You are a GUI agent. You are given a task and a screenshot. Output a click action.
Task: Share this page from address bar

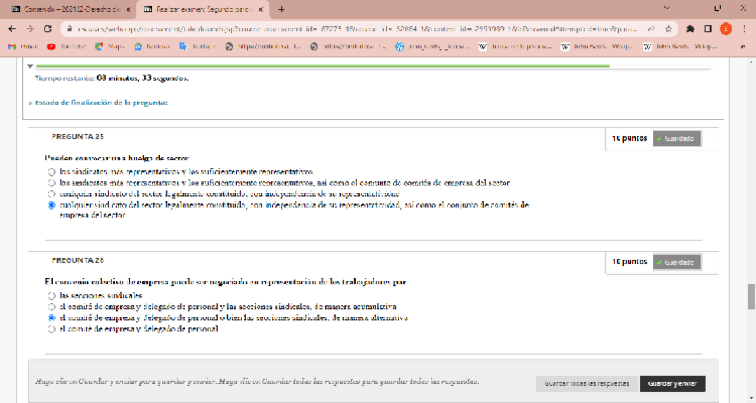(652, 29)
